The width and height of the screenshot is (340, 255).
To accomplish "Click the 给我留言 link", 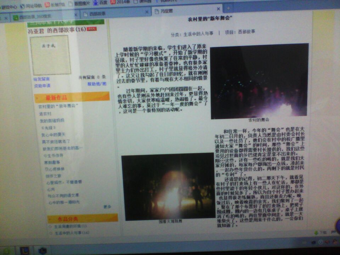I will 41,79.
